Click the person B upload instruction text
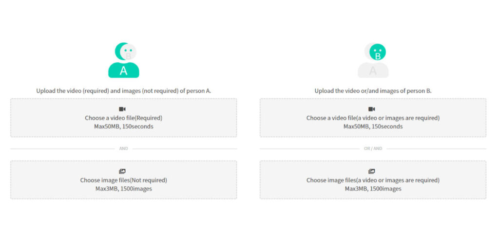Image resolution: width=499 pixels, height=249 pixels. tap(373, 91)
